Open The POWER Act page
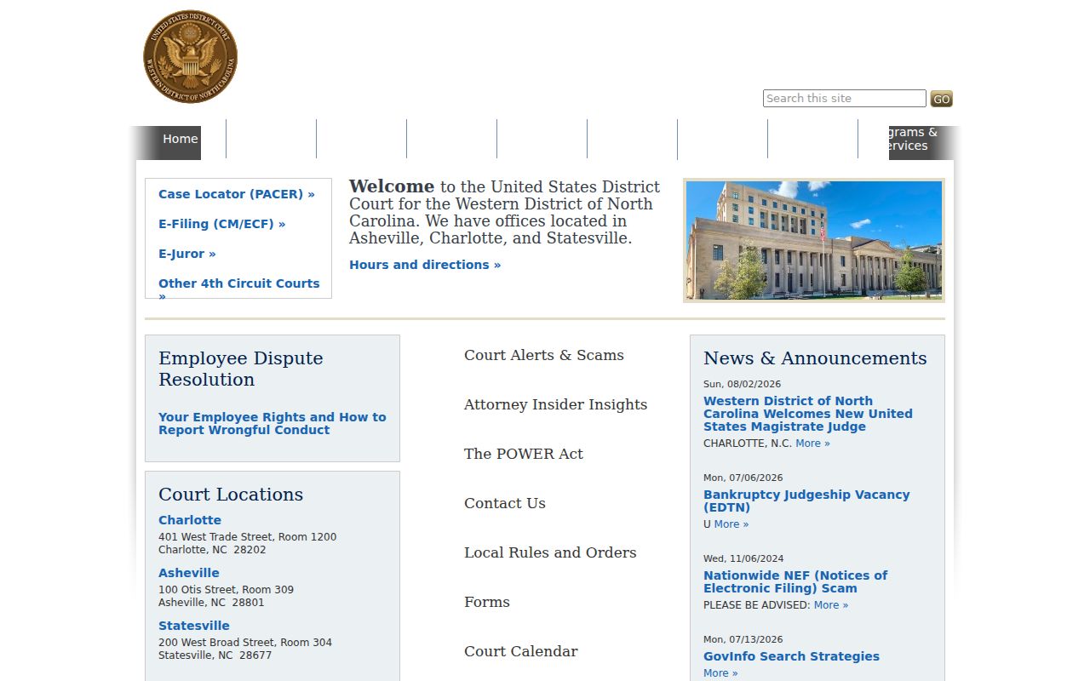The width and height of the screenshot is (1090, 681). coord(524,454)
